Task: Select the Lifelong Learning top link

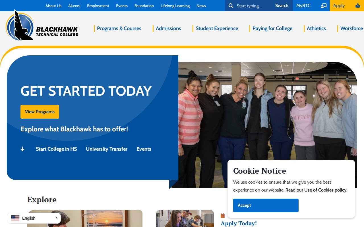Action: click(x=175, y=6)
